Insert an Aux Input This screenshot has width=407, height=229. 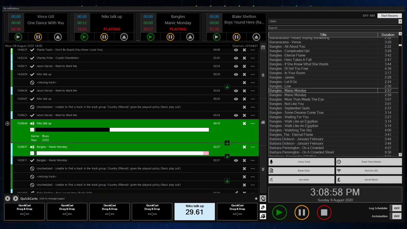[x=301, y=180]
